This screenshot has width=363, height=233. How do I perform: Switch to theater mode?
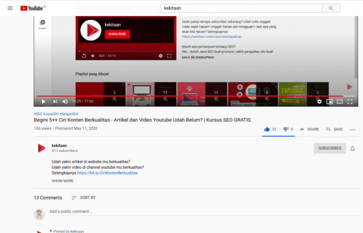[339, 101]
